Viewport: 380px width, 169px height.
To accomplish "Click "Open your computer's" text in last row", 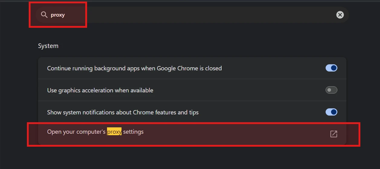I will pos(76,132).
